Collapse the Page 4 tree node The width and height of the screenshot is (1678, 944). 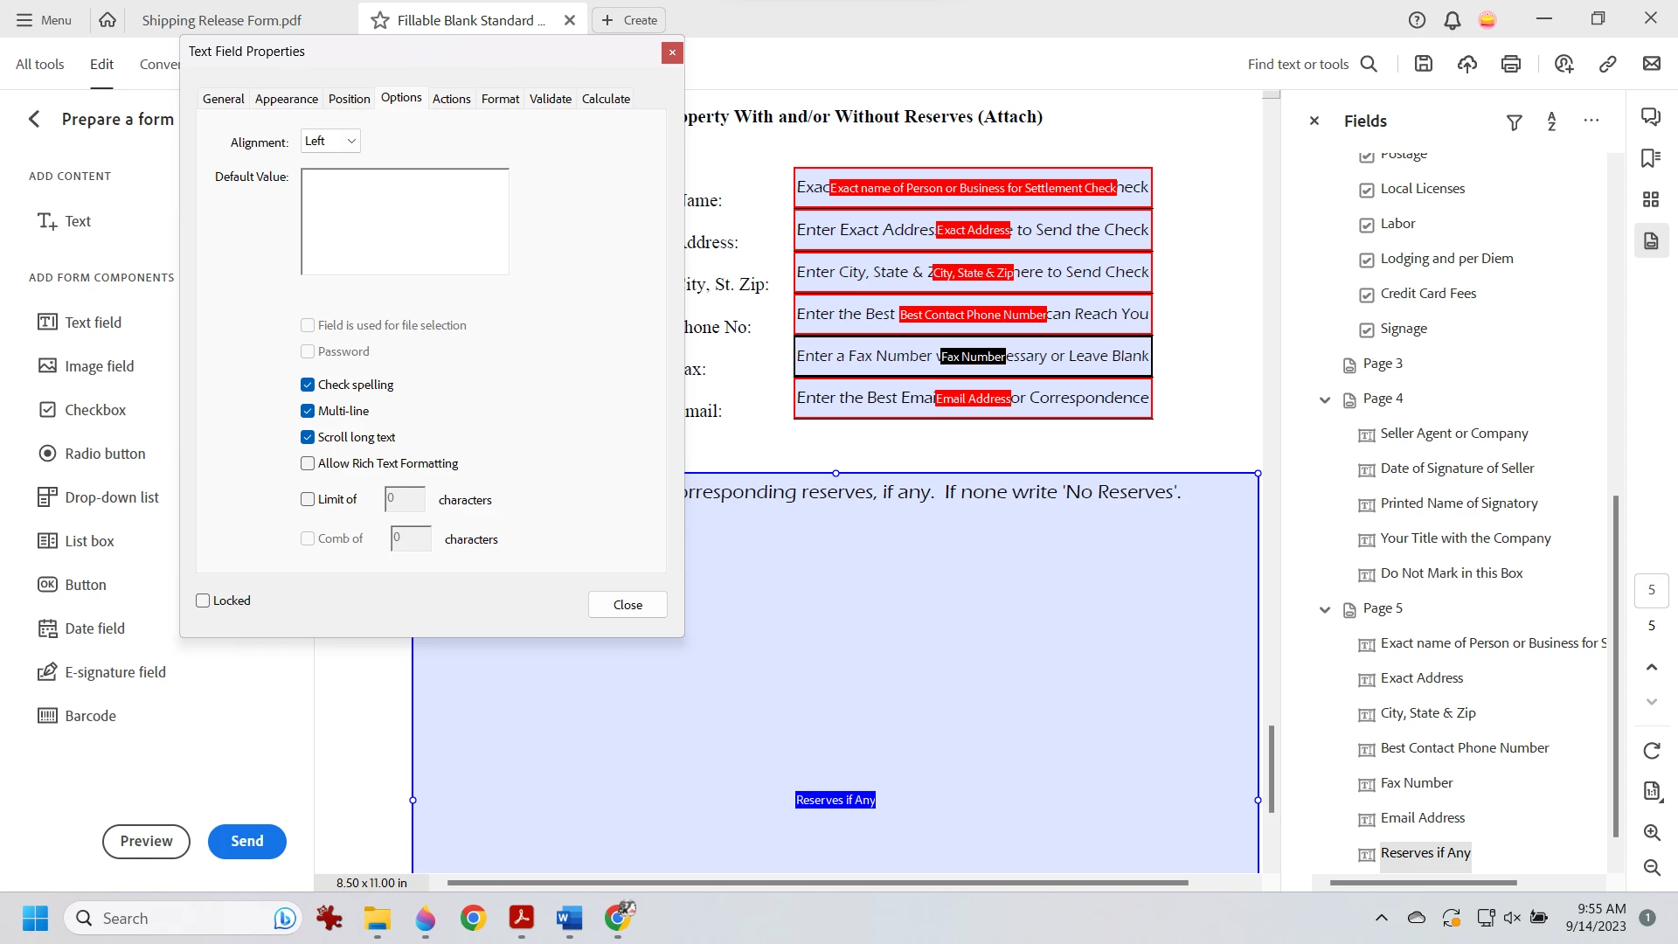click(x=1325, y=399)
